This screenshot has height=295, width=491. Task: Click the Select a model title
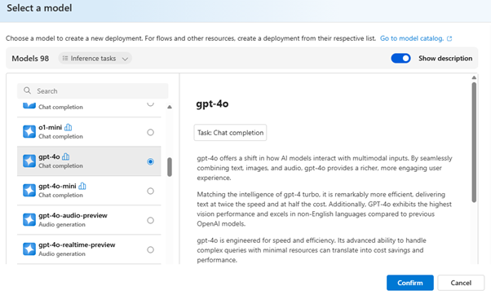point(39,8)
